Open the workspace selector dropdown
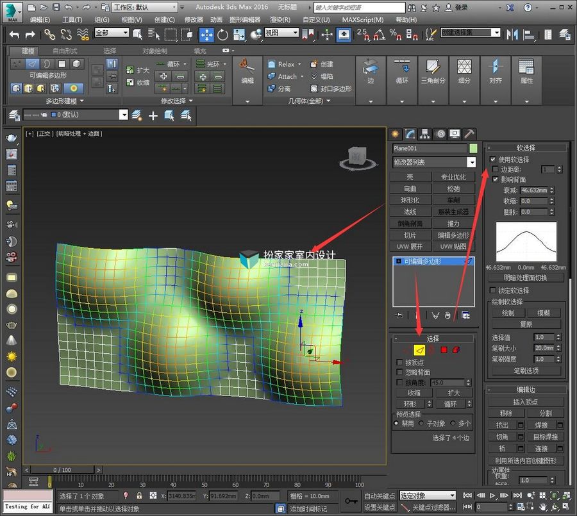 tap(145, 7)
